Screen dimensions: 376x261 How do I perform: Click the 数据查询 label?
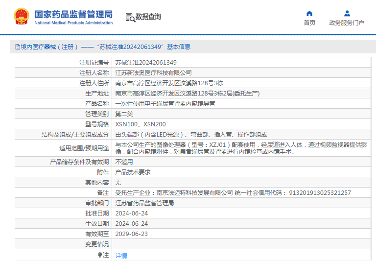[x=148, y=17]
